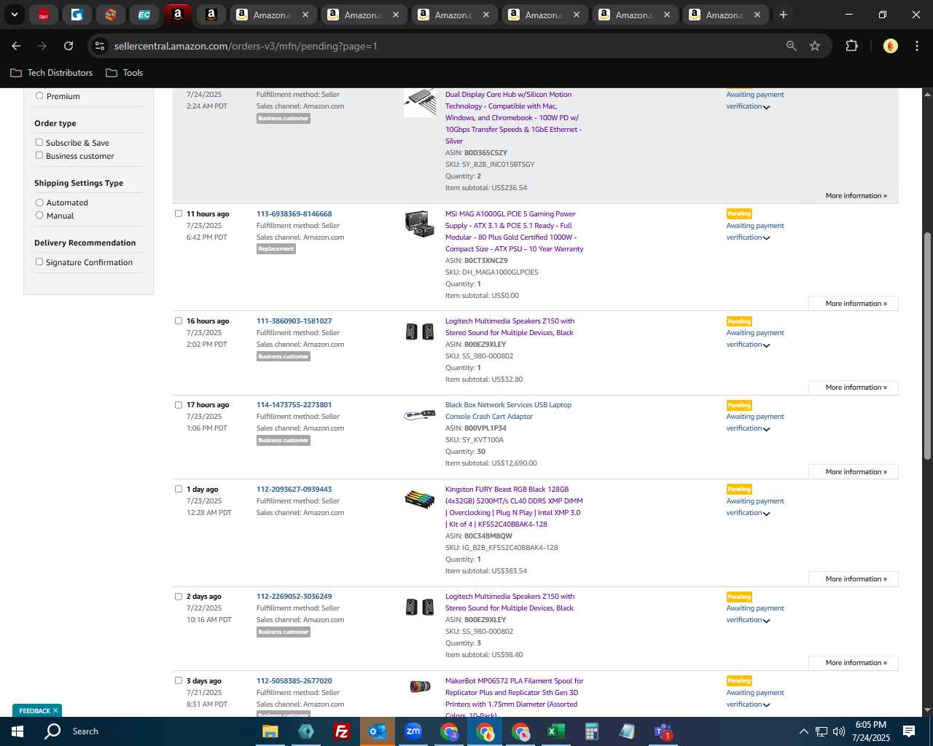Tick the checkbox for the 1 day ago order
The image size is (933, 746).
tap(178, 489)
